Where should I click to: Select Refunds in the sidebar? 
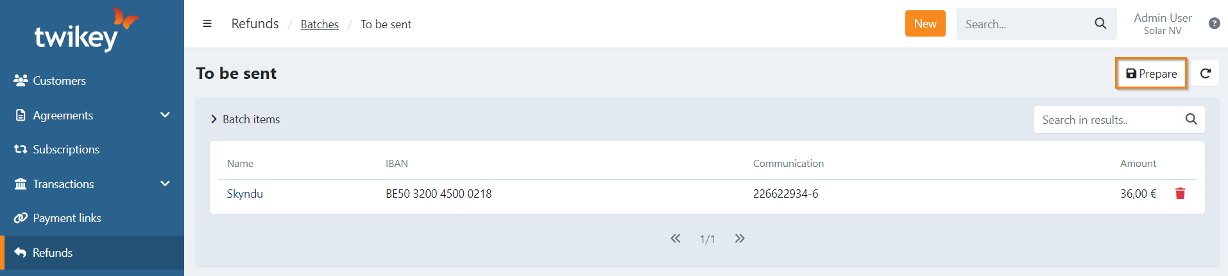(53, 253)
